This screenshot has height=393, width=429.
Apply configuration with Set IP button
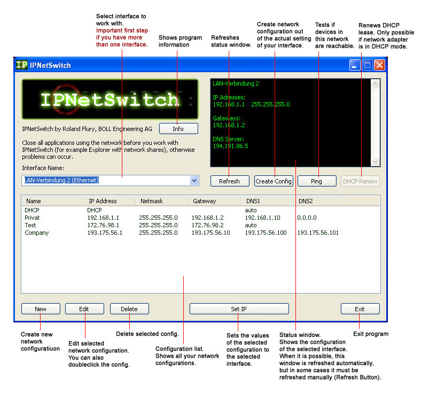[x=239, y=309]
